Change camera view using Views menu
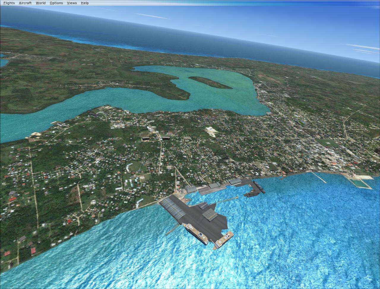 71,3
